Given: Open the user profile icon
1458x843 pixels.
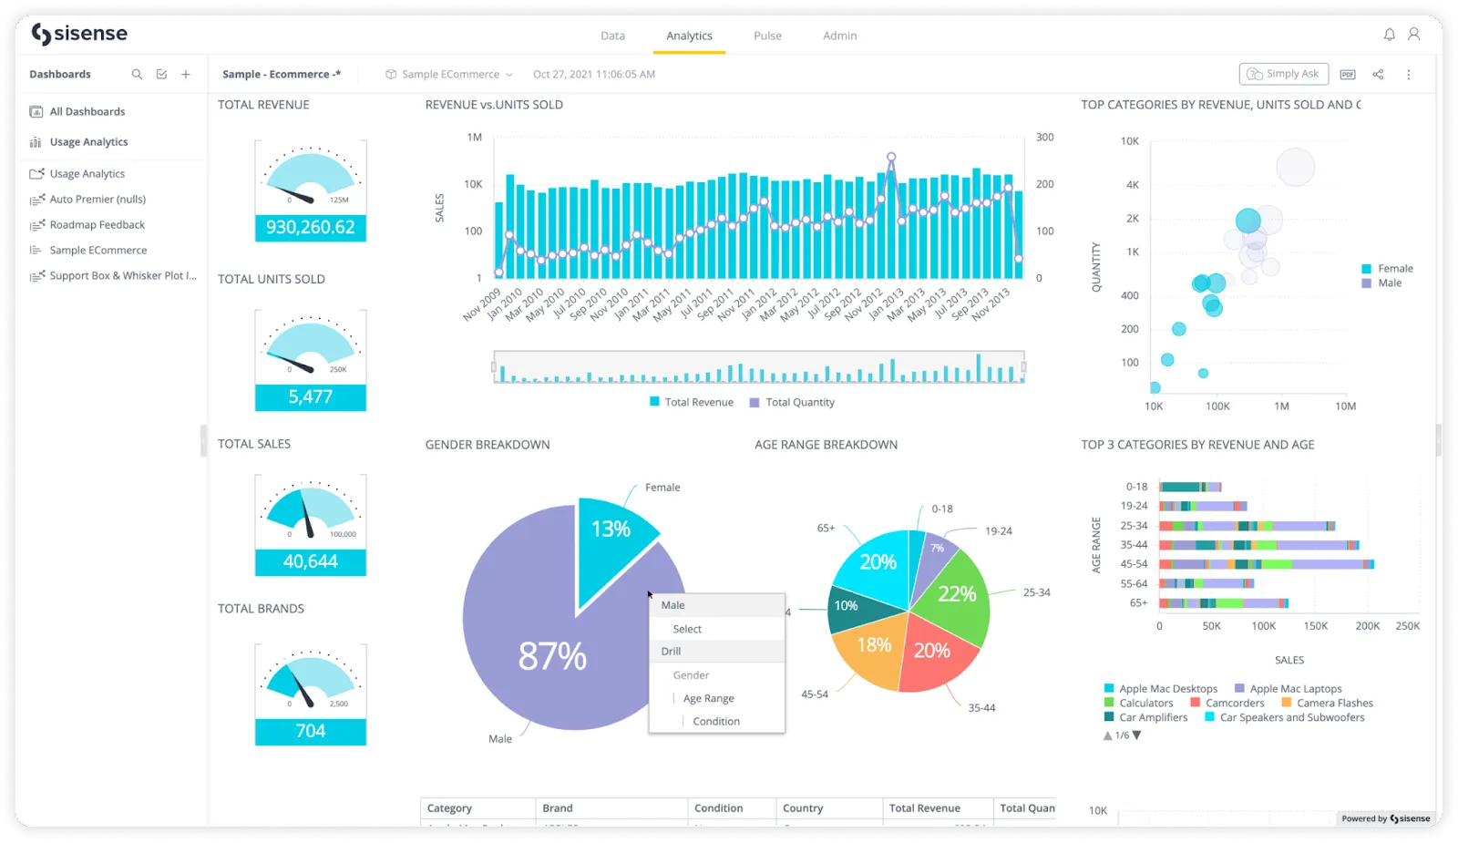Looking at the screenshot, I should [1413, 35].
